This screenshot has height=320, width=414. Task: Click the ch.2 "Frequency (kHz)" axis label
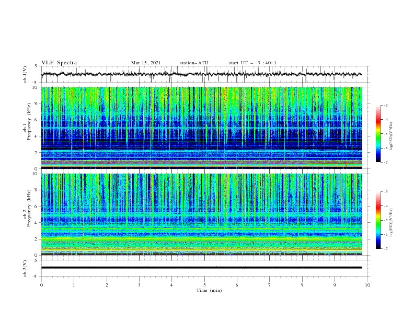pos(29,208)
